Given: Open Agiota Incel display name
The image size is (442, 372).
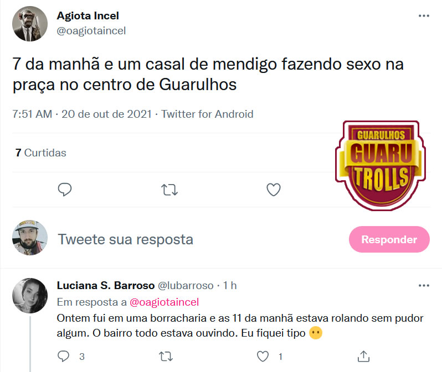Looking at the screenshot, I should [x=88, y=16].
